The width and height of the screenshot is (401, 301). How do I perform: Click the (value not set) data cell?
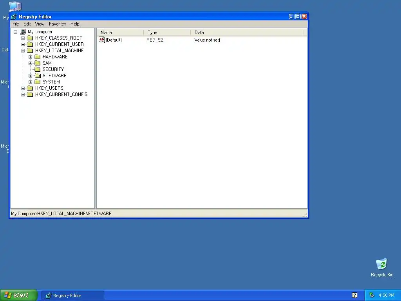(x=207, y=40)
